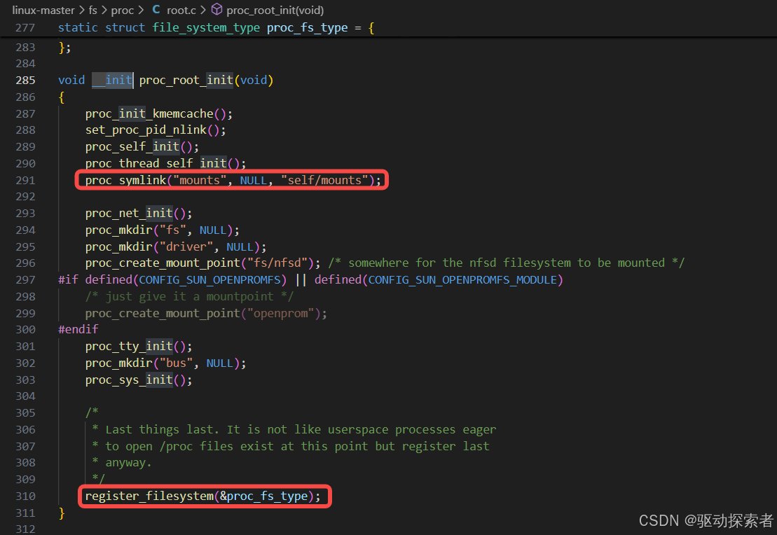This screenshot has width=777, height=535.
Task: Click the proc_net_init() call
Action: coord(139,214)
